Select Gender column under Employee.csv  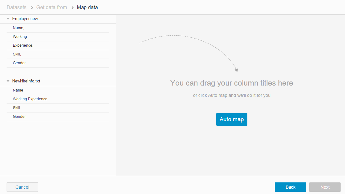click(x=19, y=63)
